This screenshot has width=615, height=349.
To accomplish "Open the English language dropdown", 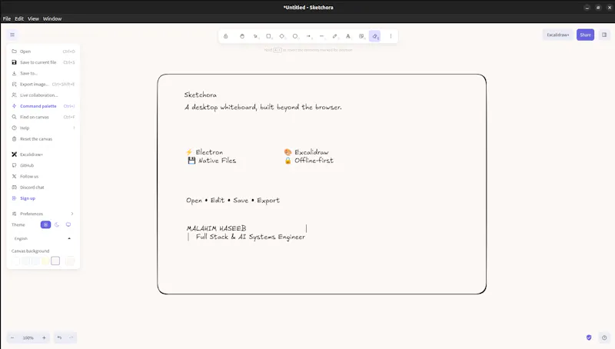I will pos(43,238).
